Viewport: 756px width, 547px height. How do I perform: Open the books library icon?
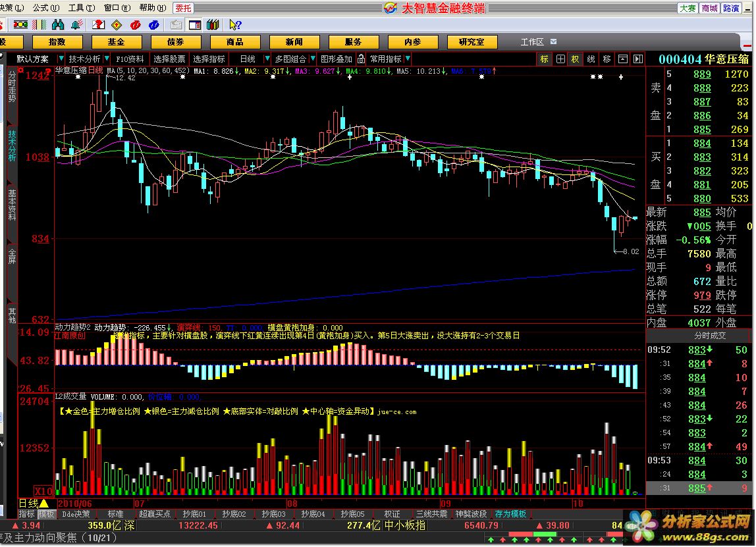coord(213,24)
